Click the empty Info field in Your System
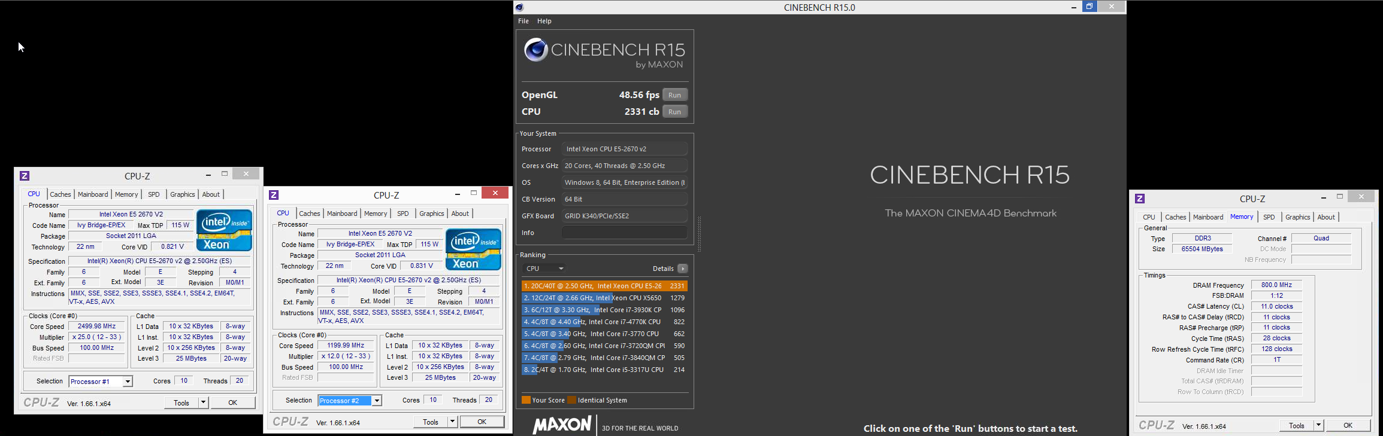 click(x=625, y=233)
